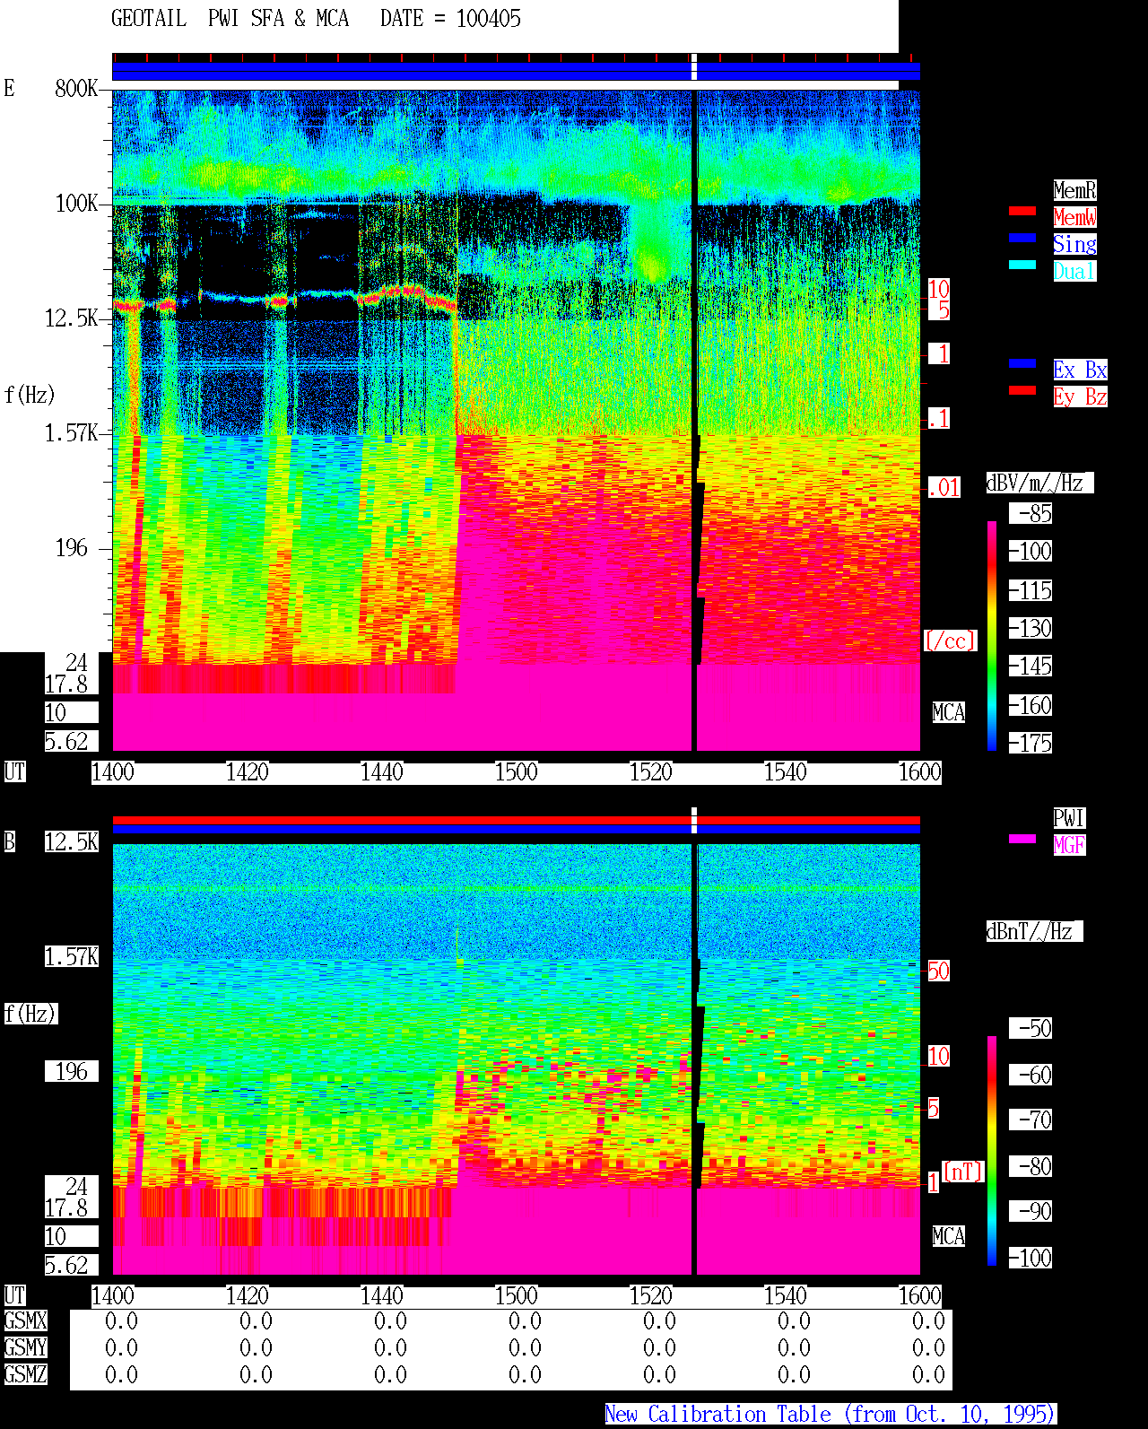This screenshot has height=1429, width=1148.
Task: Click the red swatch beside Ey Bz
Action: coord(1022,390)
